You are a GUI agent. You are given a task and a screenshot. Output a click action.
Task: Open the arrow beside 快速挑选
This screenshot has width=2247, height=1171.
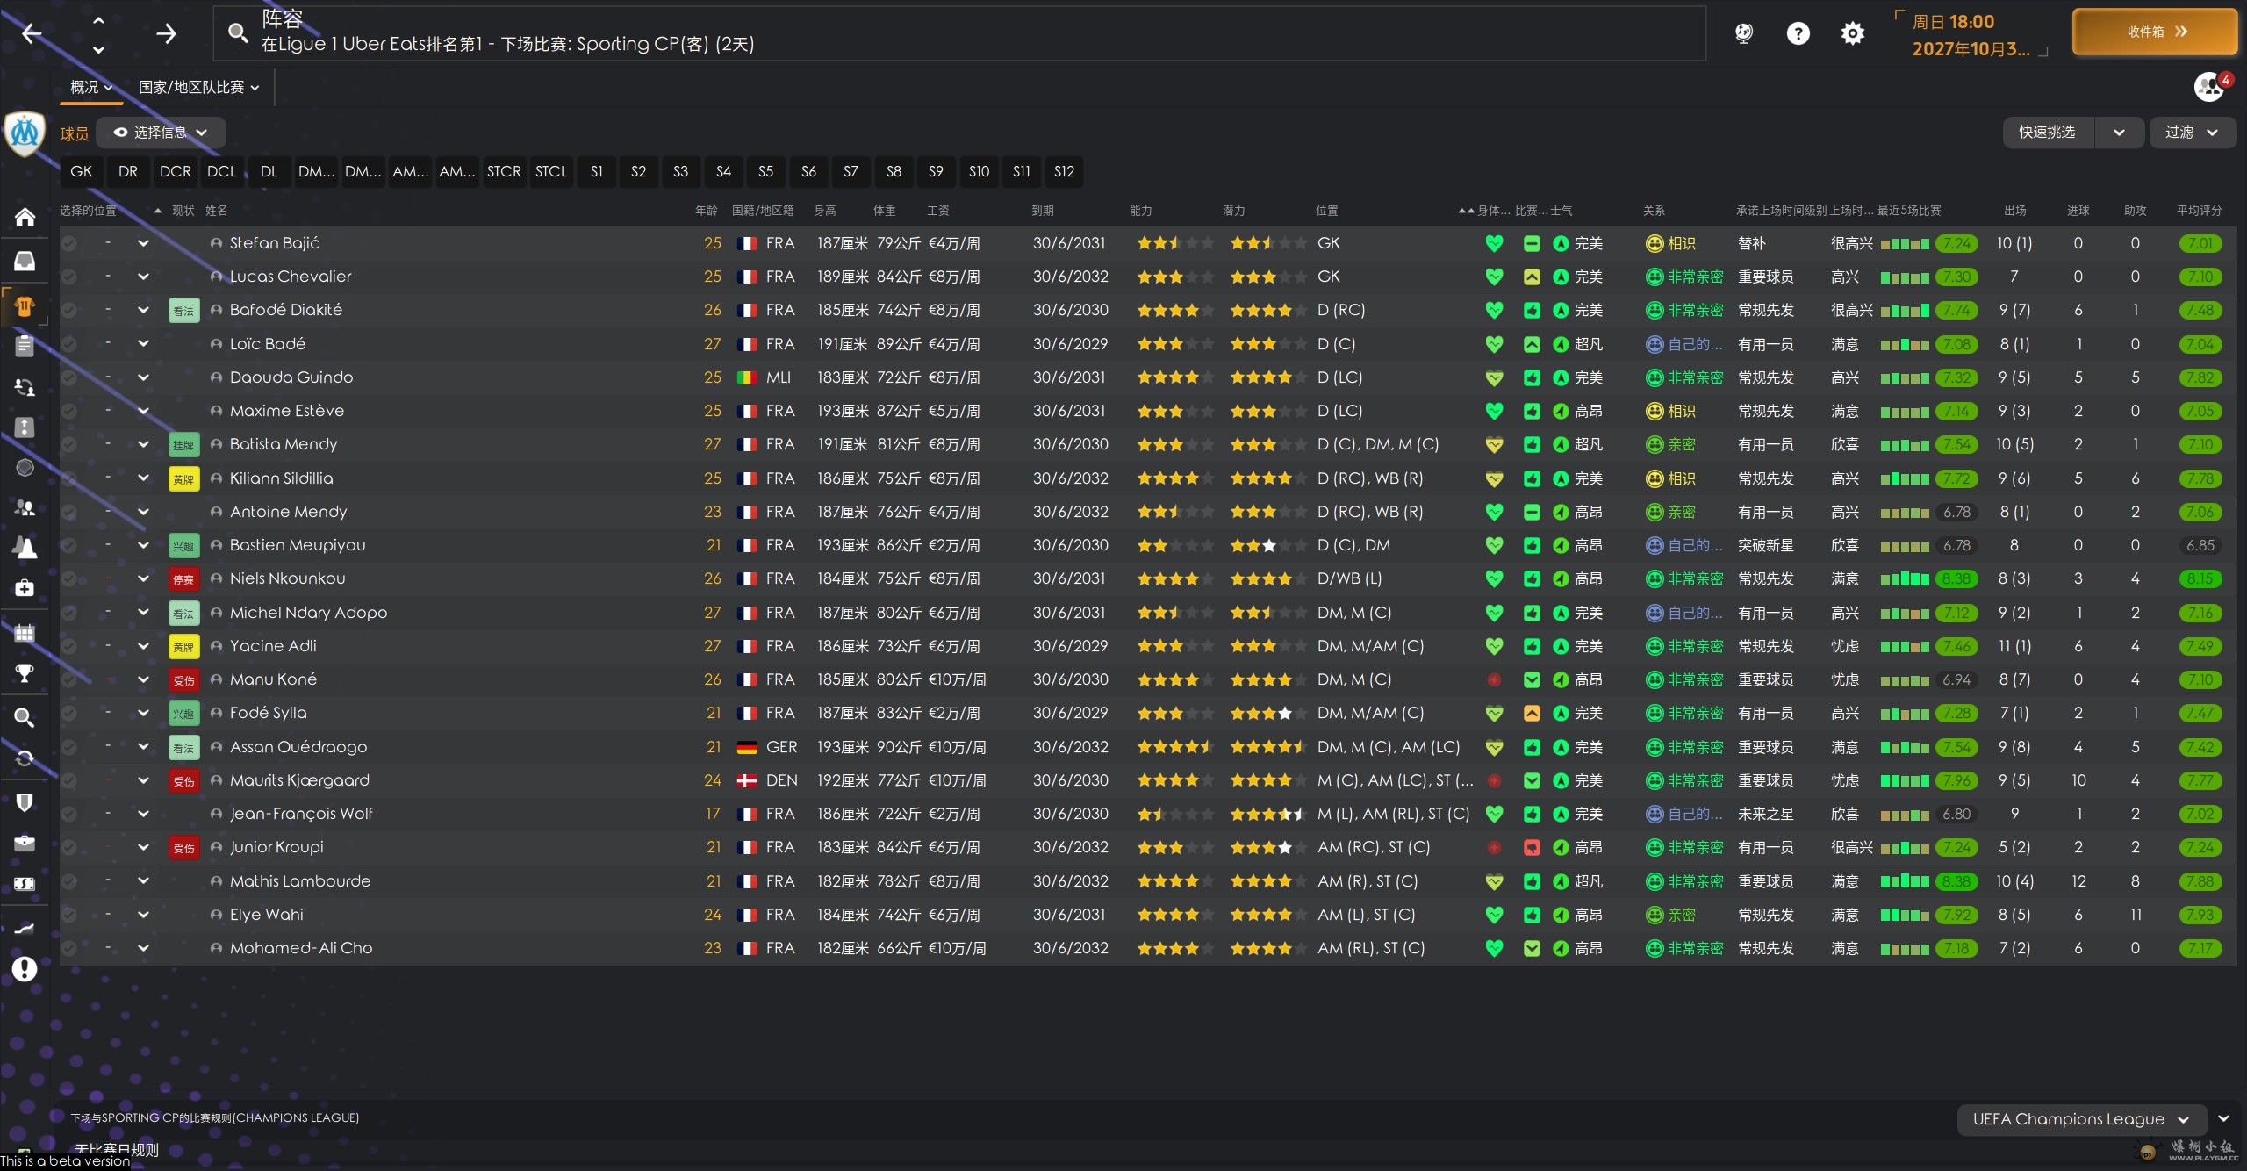2119,133
